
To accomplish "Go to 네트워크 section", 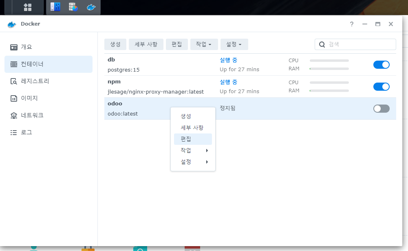I will (49, 116).
